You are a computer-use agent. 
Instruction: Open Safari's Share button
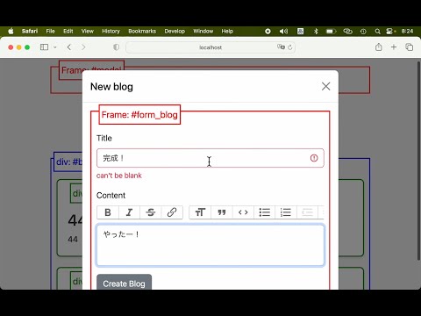pos(379,47)
